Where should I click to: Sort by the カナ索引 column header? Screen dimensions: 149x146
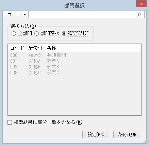coord(36,48)
